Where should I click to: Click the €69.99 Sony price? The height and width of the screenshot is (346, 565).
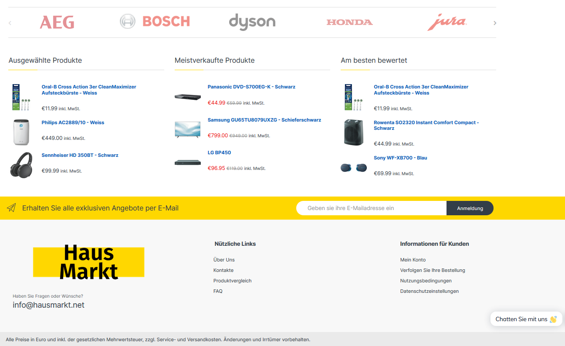(x=382, y=173)
